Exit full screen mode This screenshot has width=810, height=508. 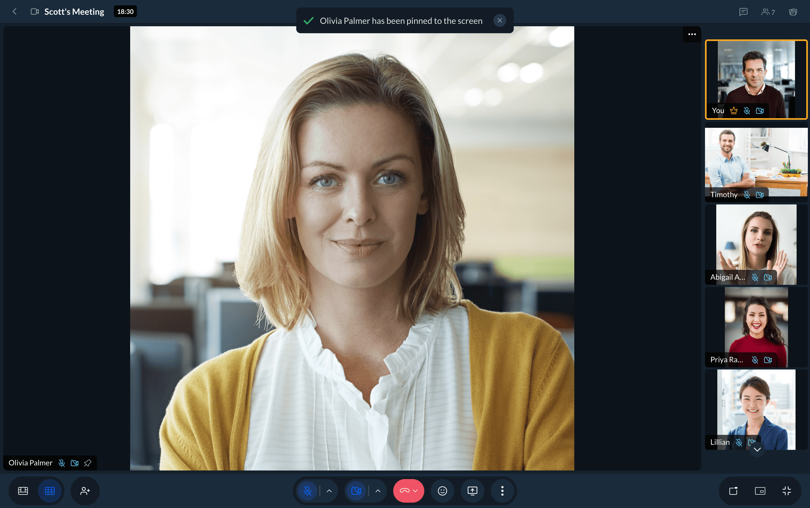tap(786, 491)
